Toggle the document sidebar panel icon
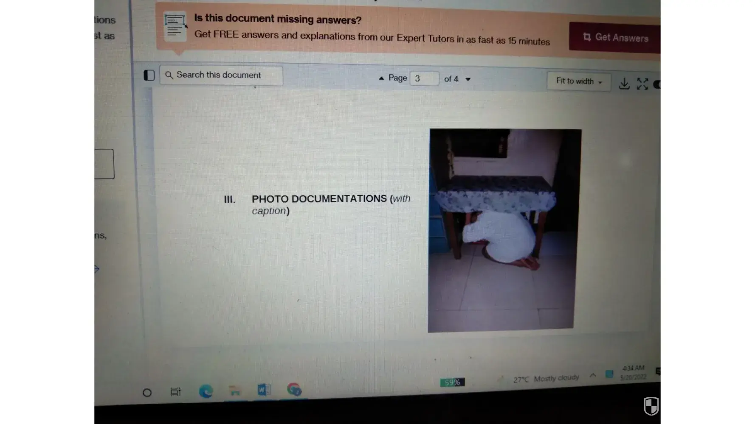755x424 pixels. coord(149,75)
